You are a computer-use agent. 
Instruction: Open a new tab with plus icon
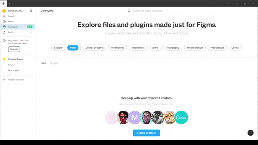(10, 4)
